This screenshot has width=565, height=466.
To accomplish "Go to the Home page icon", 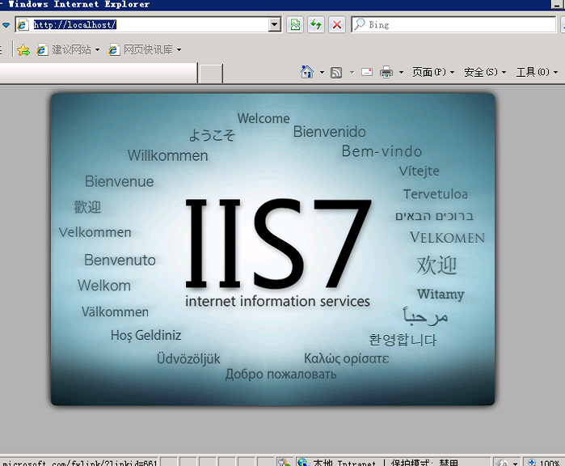I will [x=307, y=72].
